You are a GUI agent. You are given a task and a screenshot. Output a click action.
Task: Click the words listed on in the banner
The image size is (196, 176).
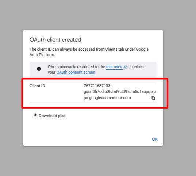click(136, 67)
